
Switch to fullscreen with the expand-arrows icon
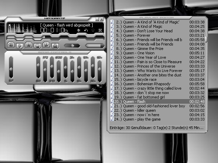point(100,30)
